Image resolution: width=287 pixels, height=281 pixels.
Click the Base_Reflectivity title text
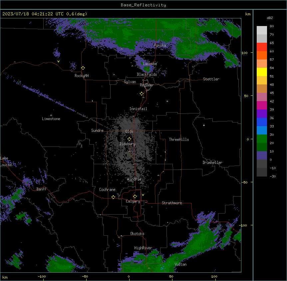[143, 5]
